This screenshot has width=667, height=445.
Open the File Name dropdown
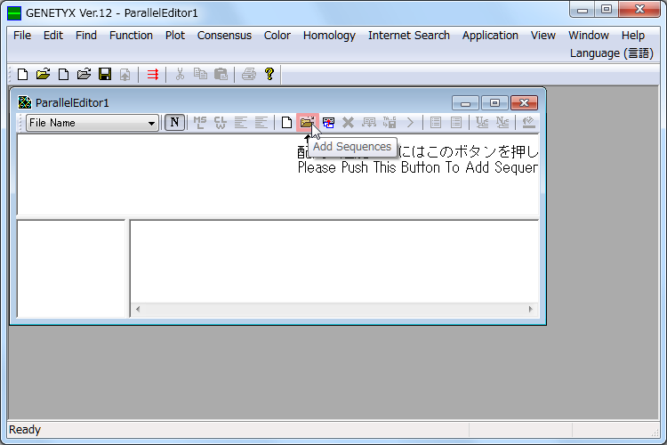click(151, 123)
